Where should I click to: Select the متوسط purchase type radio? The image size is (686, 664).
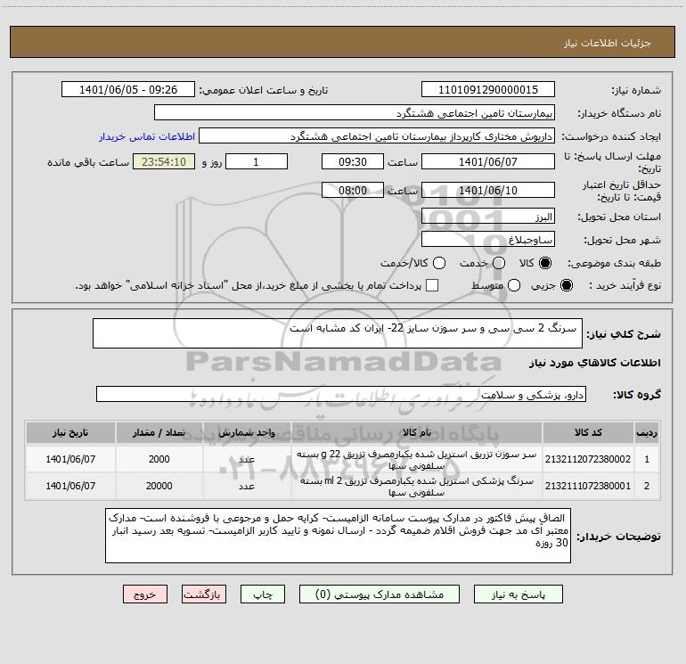point(514,285)
